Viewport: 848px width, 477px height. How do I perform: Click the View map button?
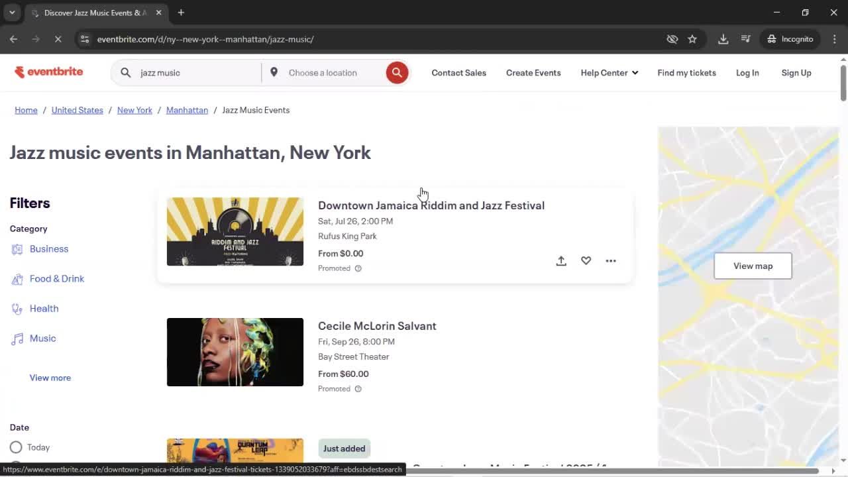tap(753, 266)
